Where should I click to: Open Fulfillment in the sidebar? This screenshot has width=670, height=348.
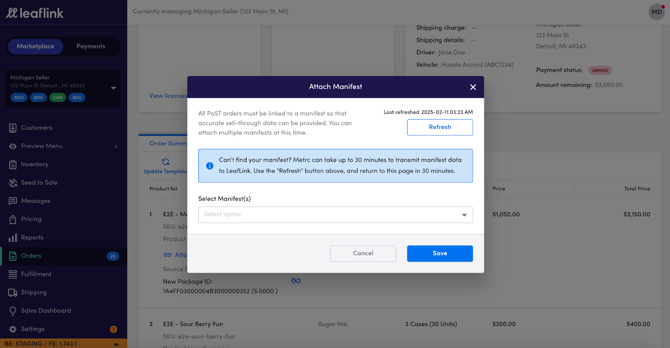pos(36,274)
